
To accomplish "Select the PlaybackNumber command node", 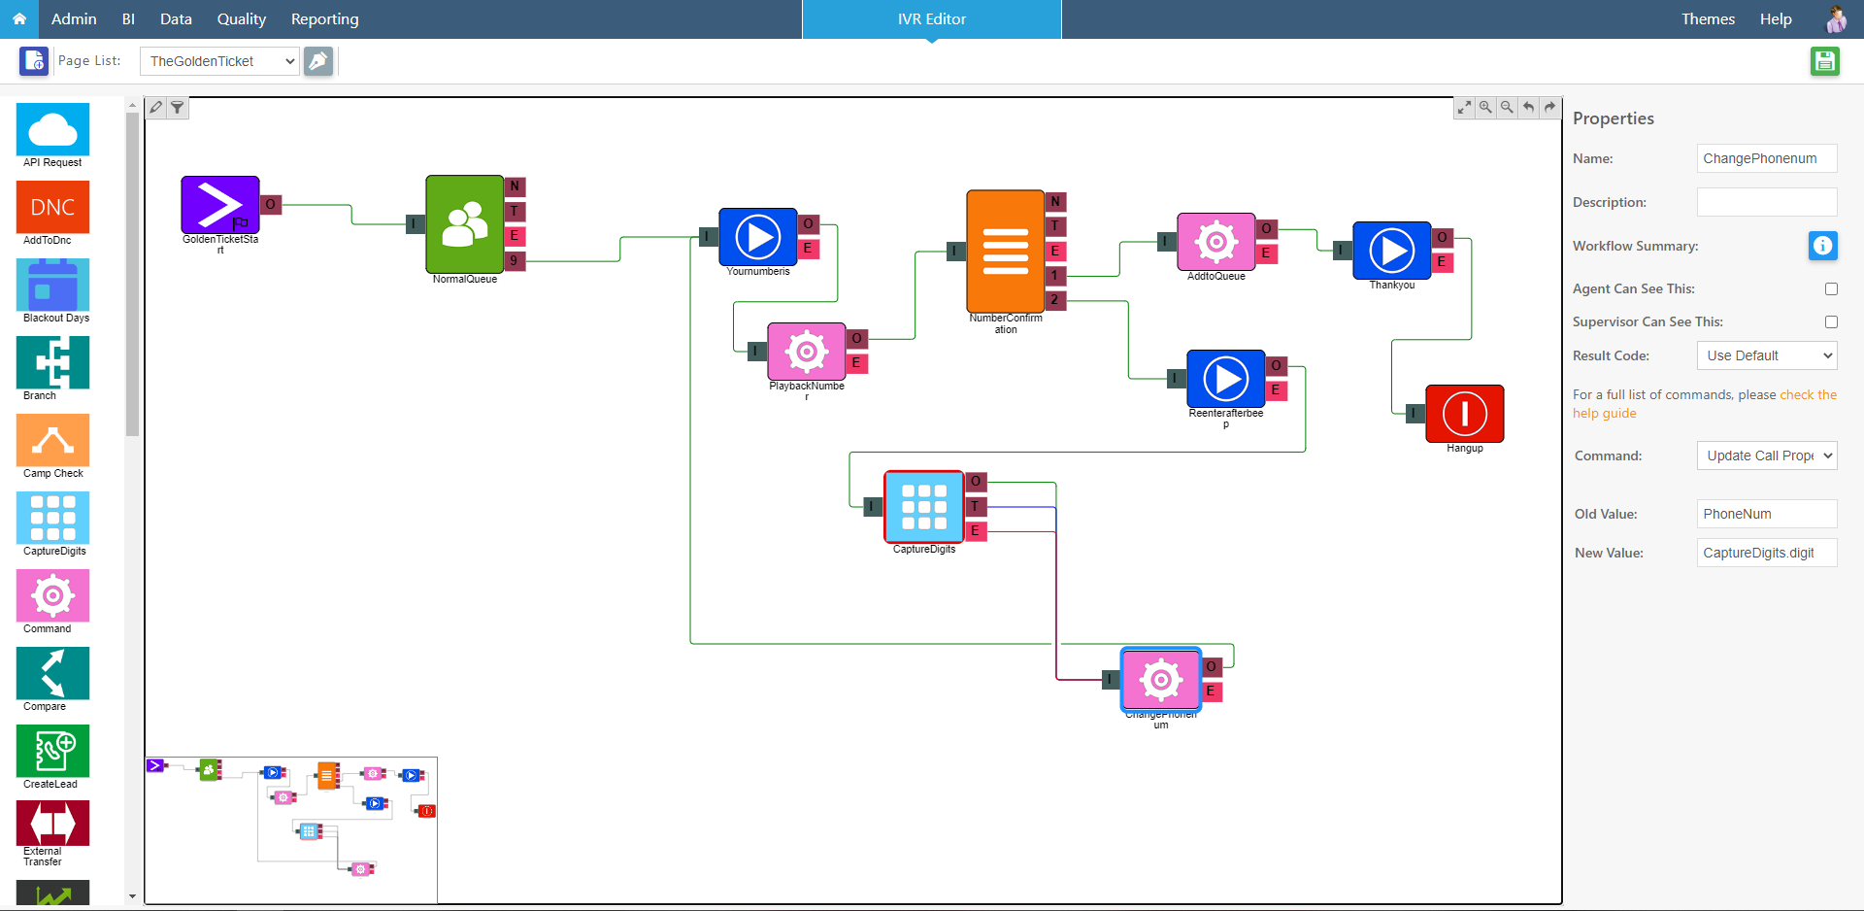I will [807, 352].
